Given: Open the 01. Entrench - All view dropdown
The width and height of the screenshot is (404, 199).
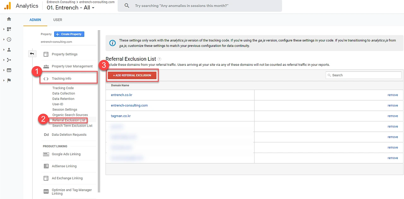Looking at the screenshot, I should [70, 8].
